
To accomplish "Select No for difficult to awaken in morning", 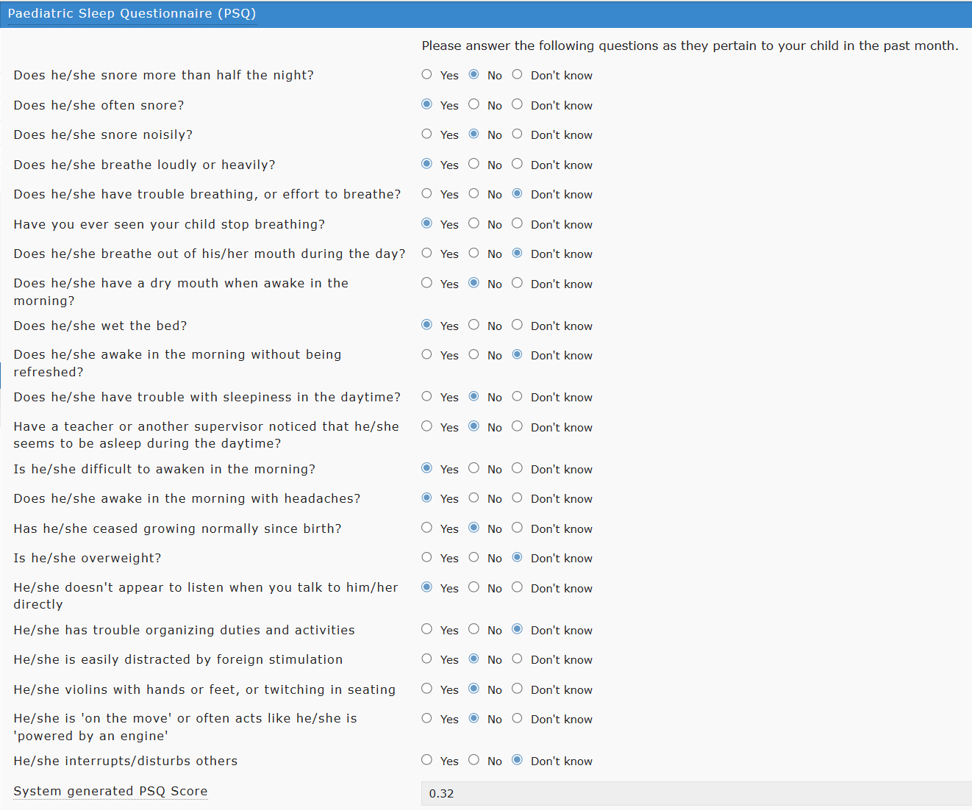I will [x=474, y=468].
